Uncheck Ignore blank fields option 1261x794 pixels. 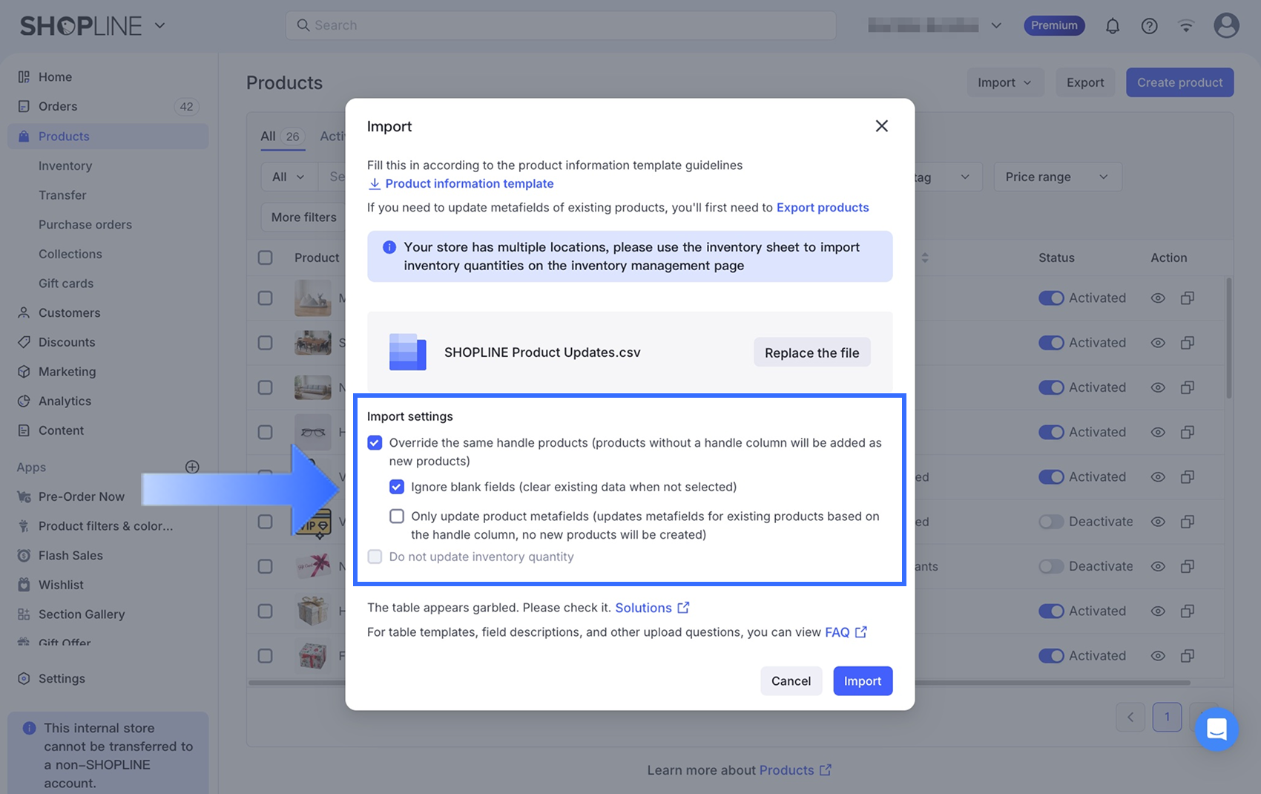coord(397,487)
